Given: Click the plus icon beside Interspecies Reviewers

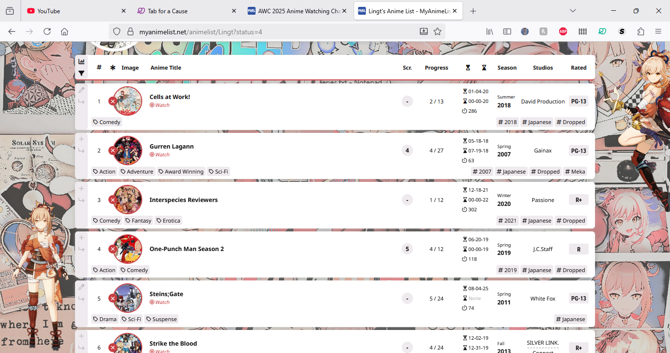Looking at the screenshot, I should click(81, 189).
